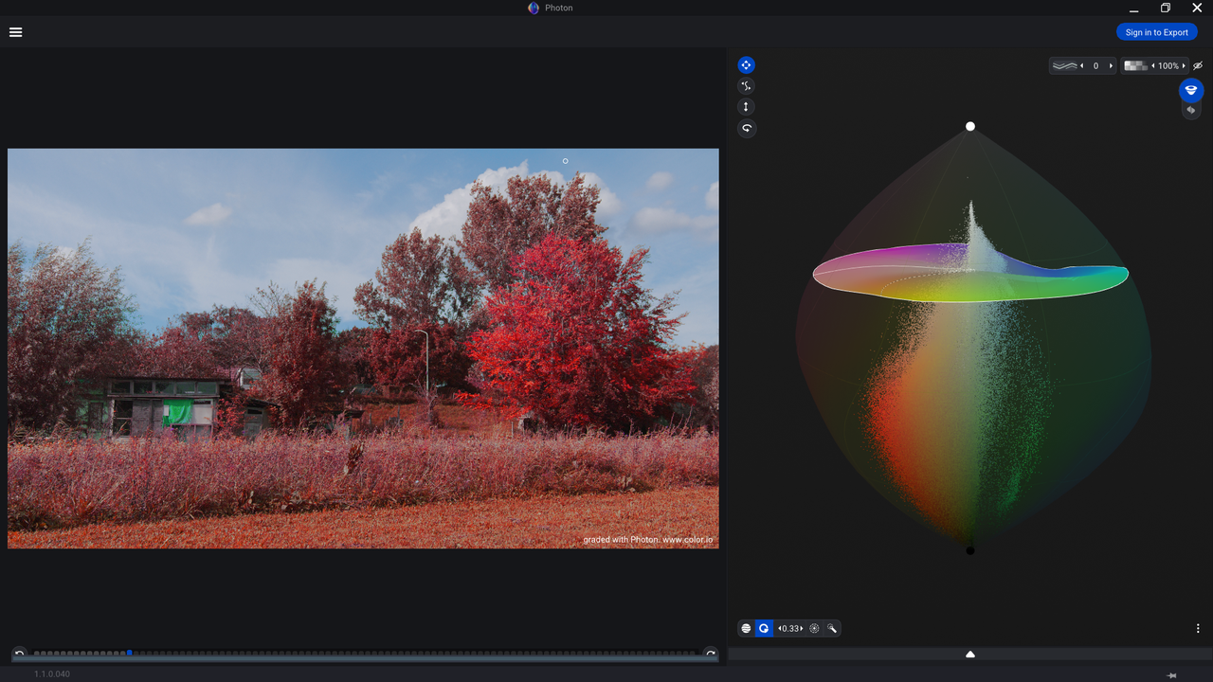The width and height of the screenshot is (1213, 682).
Task: Click the pin icon in the status bar
Action: point(1172,675)
